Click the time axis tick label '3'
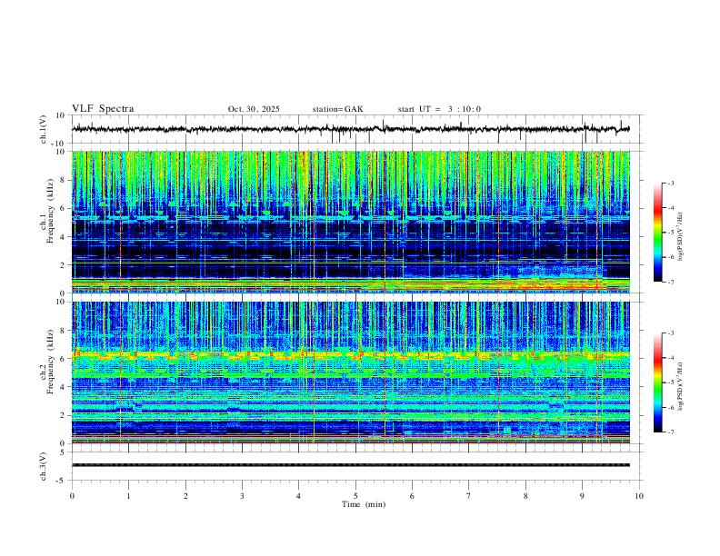The width and height of the screenshot is (720, 556). (x=242, y=496)
